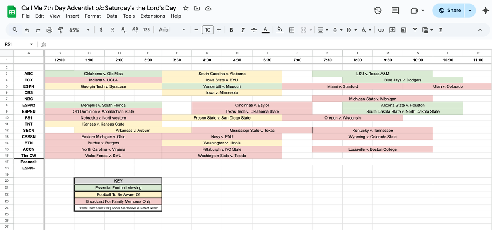492x230 pixels.
Task: Open the Extensions menu
Action: pyautogui.click(x=153, y=16)
